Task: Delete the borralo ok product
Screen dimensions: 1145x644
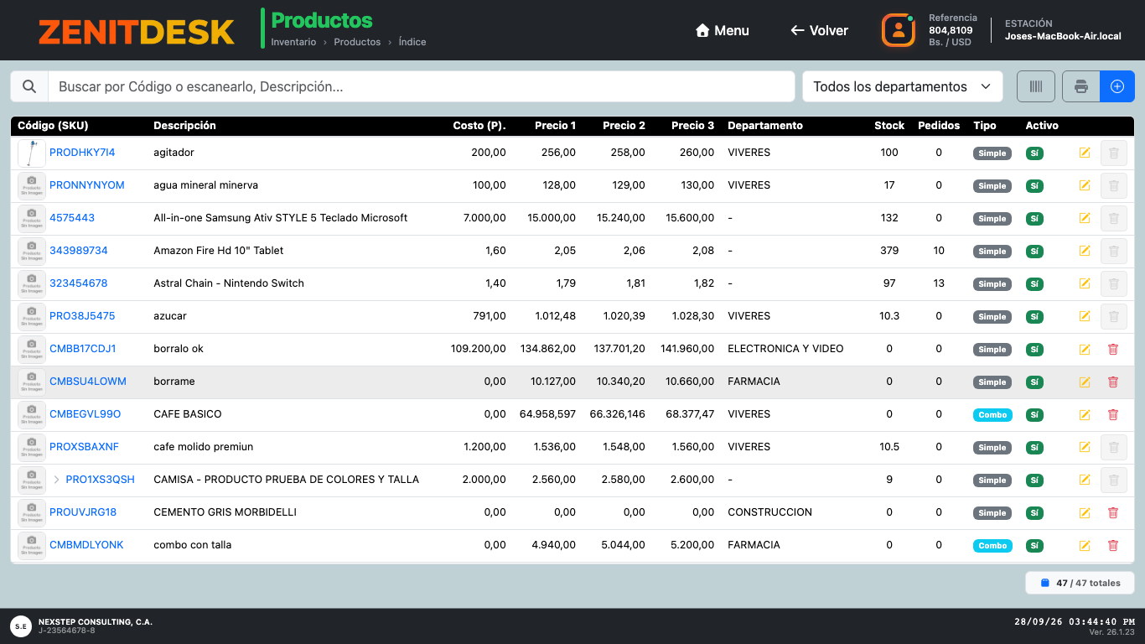Action: pyautogui.click(x=1113, y=349)
